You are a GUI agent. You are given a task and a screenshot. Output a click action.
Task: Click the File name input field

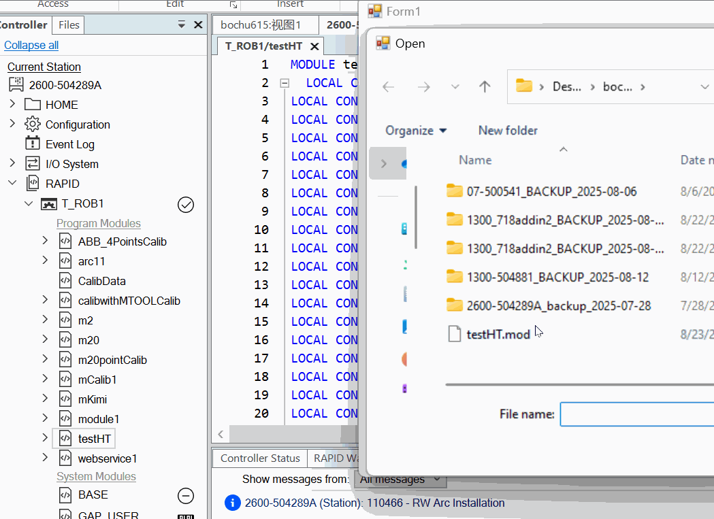(x=637, y=414)
